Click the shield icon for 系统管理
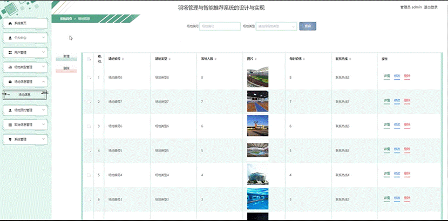 click(x=10, y=140)
